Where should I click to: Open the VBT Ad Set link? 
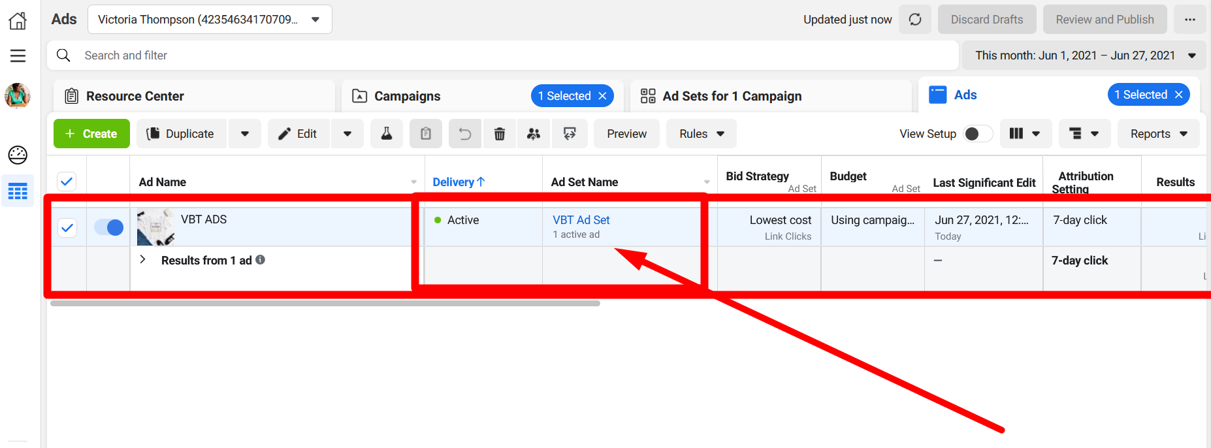pos(581,220)
